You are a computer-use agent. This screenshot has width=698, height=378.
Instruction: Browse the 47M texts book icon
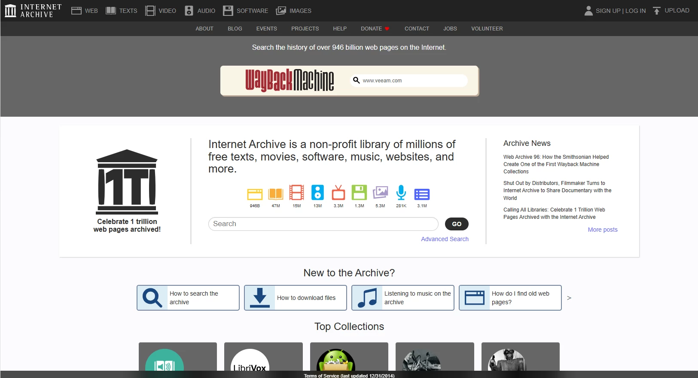click(x=276, y=194)
